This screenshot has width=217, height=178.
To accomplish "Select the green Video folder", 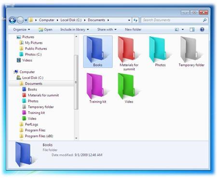I will [x=129, y=88].
